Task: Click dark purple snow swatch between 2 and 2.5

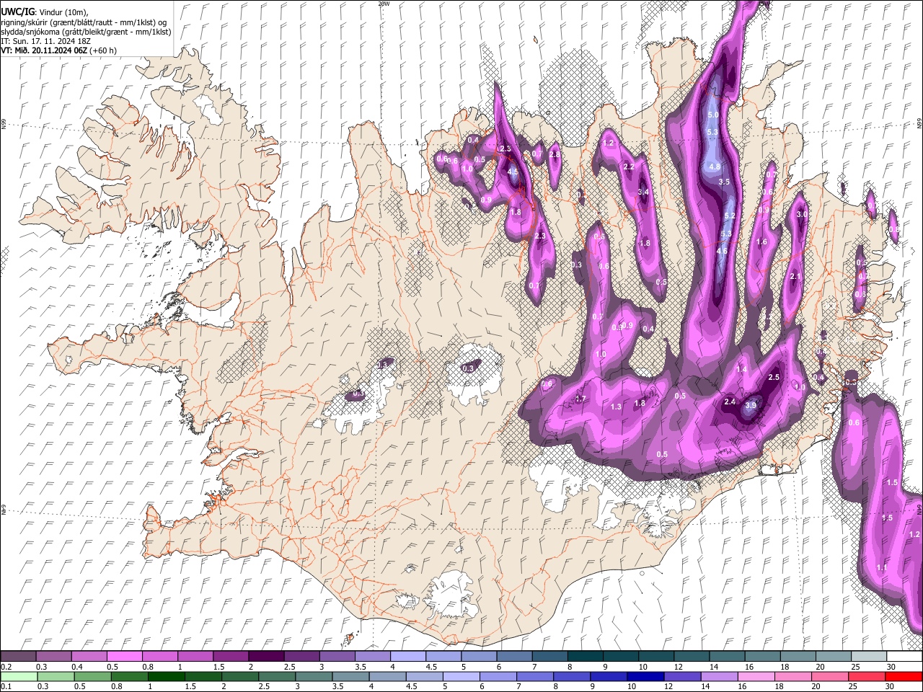Action: 266,657
